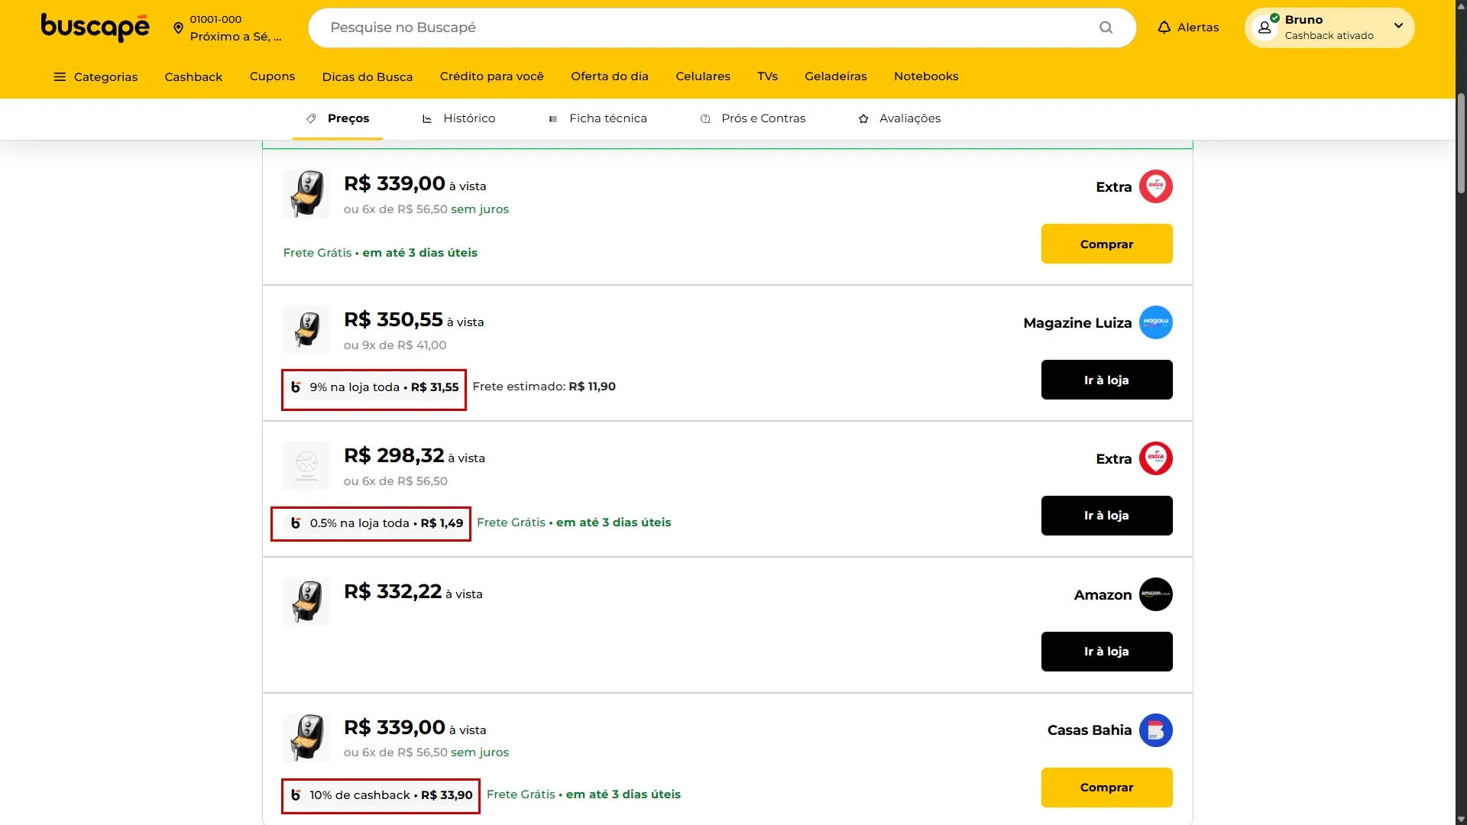This screenshot has width=1467, height=825.
Task: Click Comprar on the Extra offer
Action: point(1106,244)
